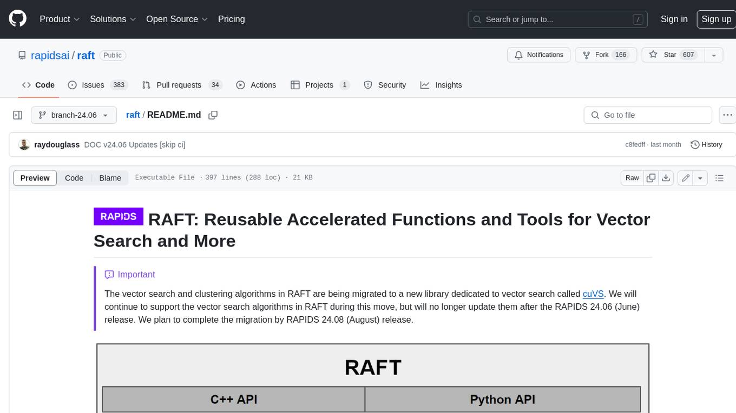Open commit c8fedff

coord(634,144)
